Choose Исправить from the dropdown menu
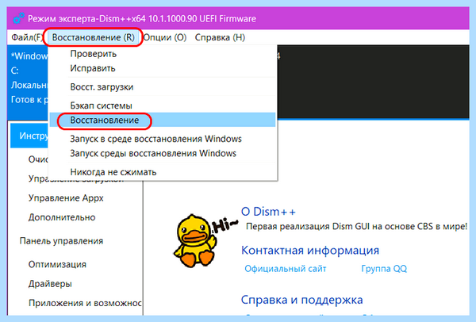Image resolution: width=476 pixels, height=322 pixels. point(163,68)
